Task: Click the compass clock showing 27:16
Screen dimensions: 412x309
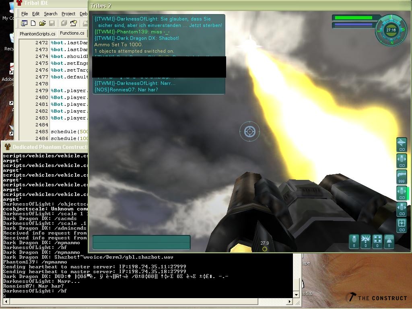Action: pos(391,30)
